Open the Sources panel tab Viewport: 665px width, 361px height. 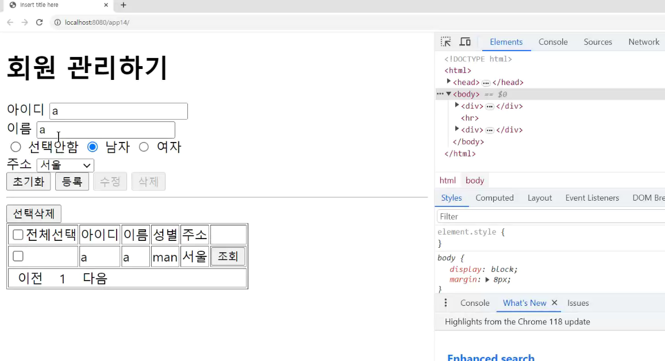(x=598, y=41)
